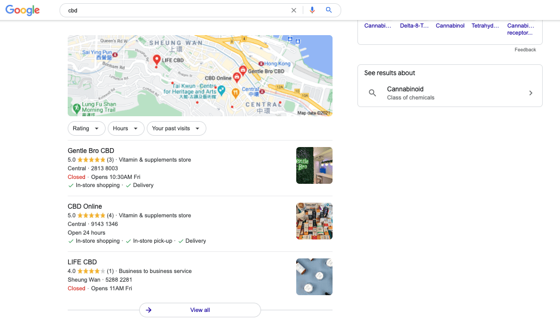View the LIFE CBD product photo
Image resolution: width=560 pixels, height=333 pixels.
(x=314, y=277)
